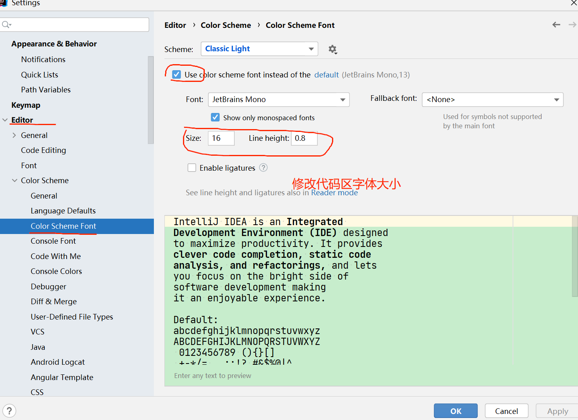Open the Reader mode link
The height and width of the screenshot is (420, 578).
(x=334, y=193)
